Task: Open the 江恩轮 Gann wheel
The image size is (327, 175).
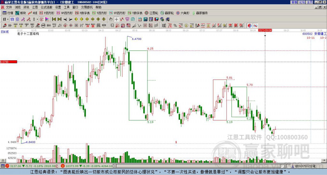Action: 151,13
